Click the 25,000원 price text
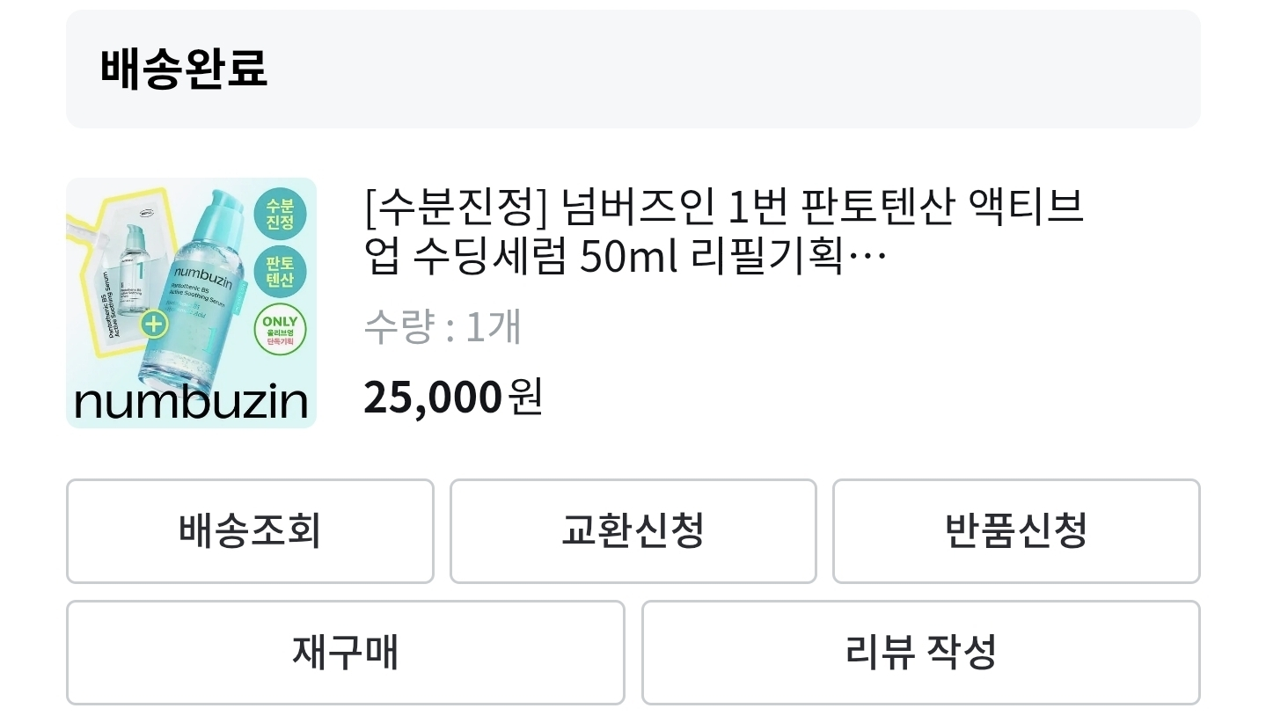1266x723 pixels. pyautogui.click(x=452, y=398)
